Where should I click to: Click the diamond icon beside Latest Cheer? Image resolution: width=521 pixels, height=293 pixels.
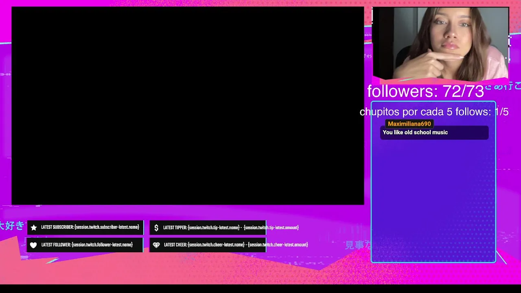[156, 245]
